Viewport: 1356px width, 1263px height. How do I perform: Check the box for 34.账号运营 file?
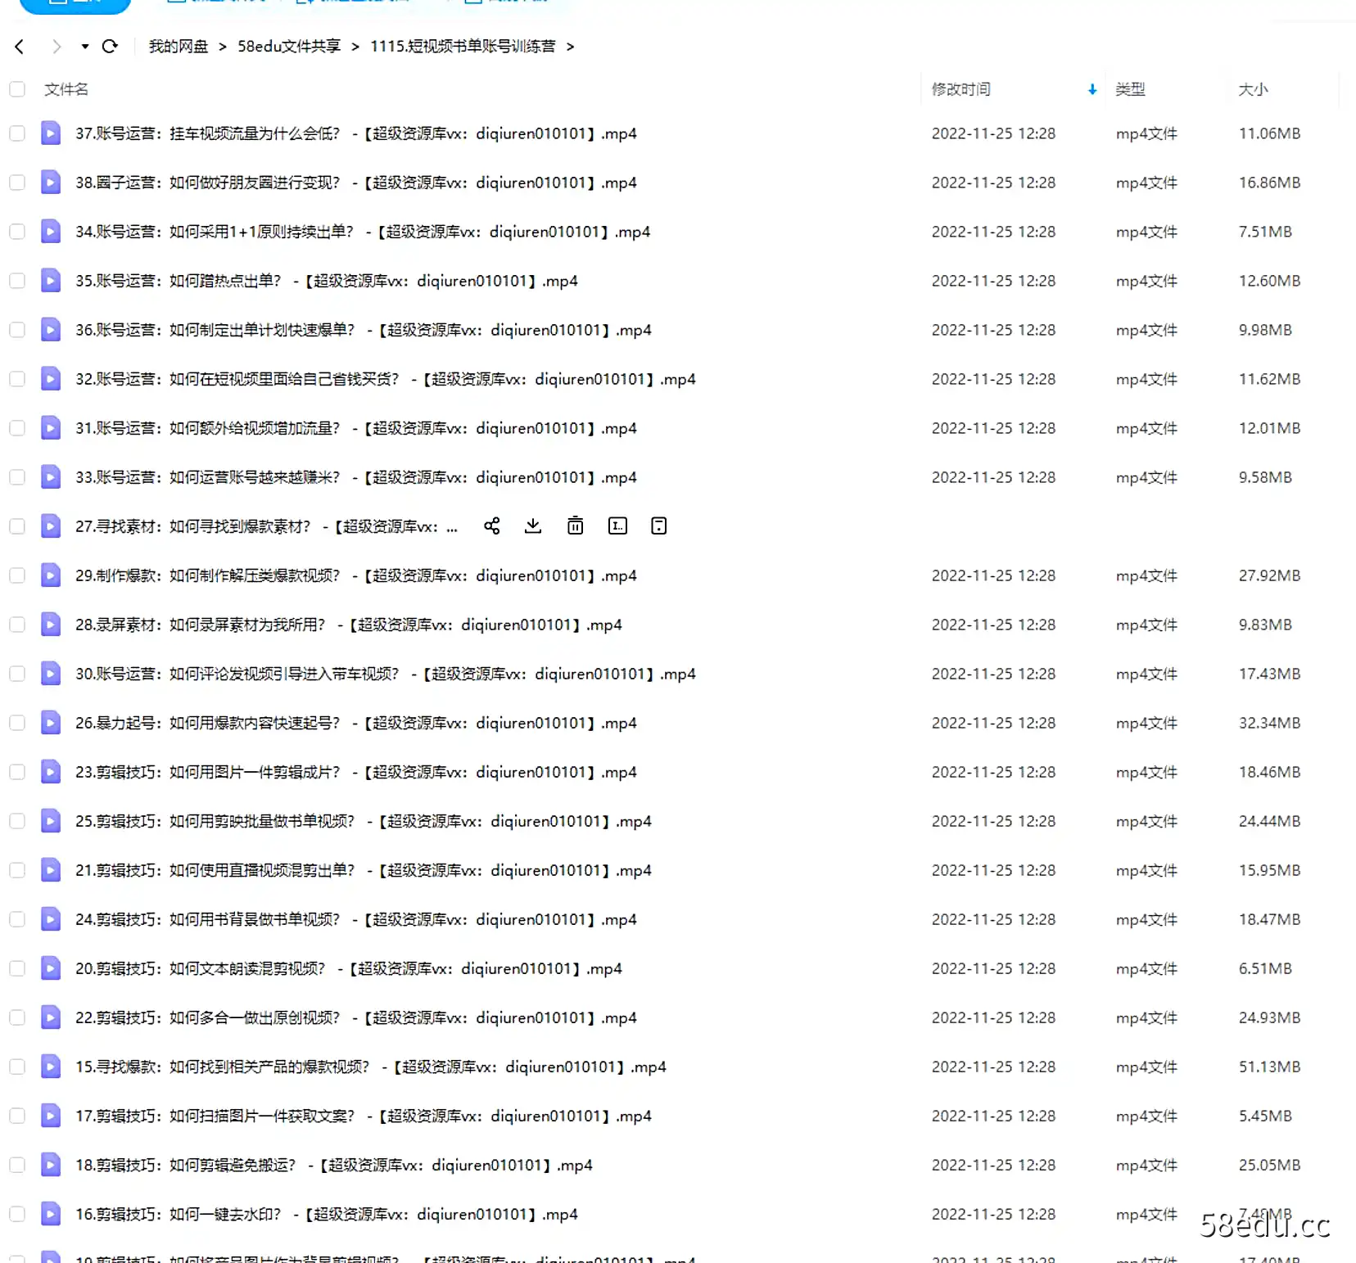(17, 232)
